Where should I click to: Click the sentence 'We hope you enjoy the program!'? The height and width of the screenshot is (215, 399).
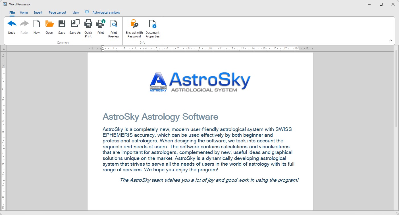click(181, 170)
